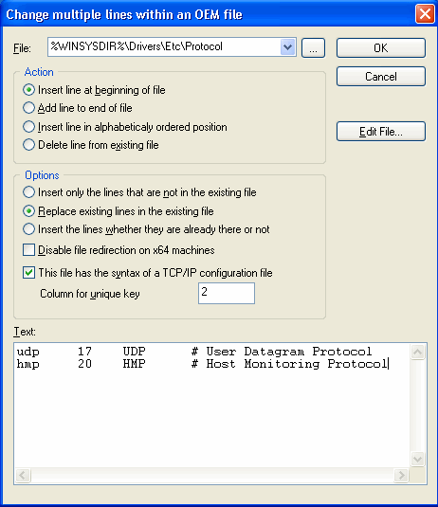The width and height of the screenshot is (438, 507).
Task: Click the "Column for unique key" field
Action: 227,293
